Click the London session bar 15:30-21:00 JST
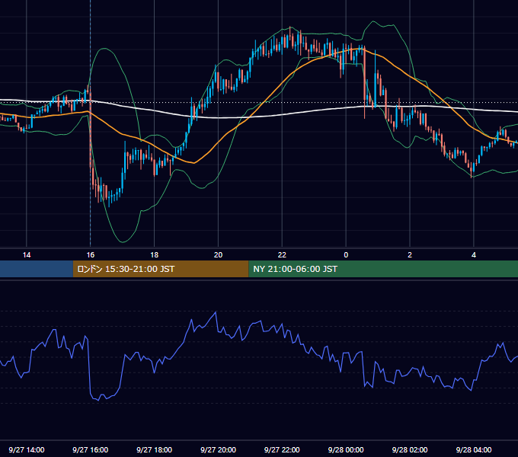The height and width of the screenshot is (457, 518). pos(161,269)
